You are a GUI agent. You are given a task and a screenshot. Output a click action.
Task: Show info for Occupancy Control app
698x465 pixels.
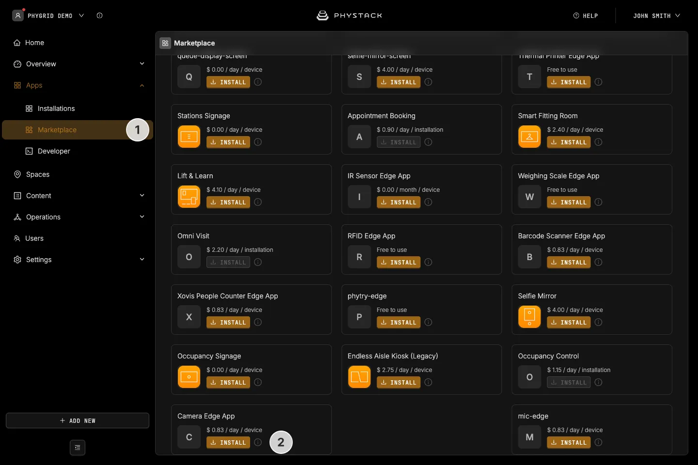(x=599, y=382)
